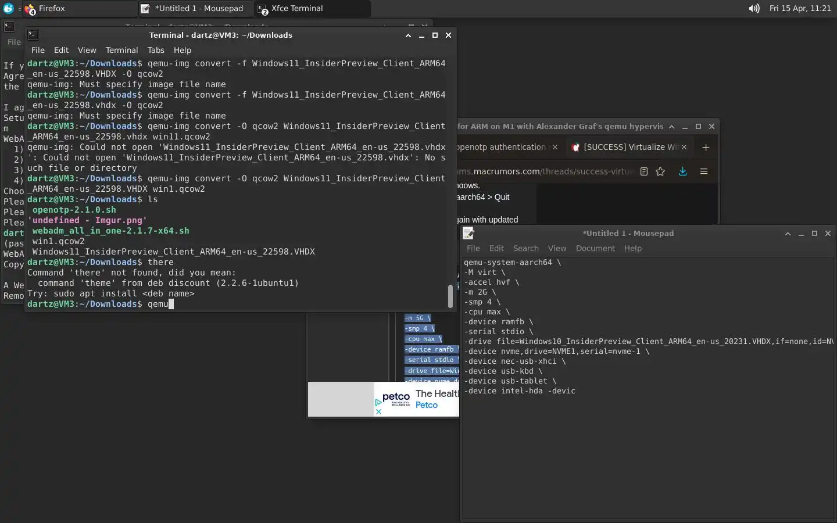
Task: Click the '-cpu max \' line in Firefox code block
Action: point(423,339)
